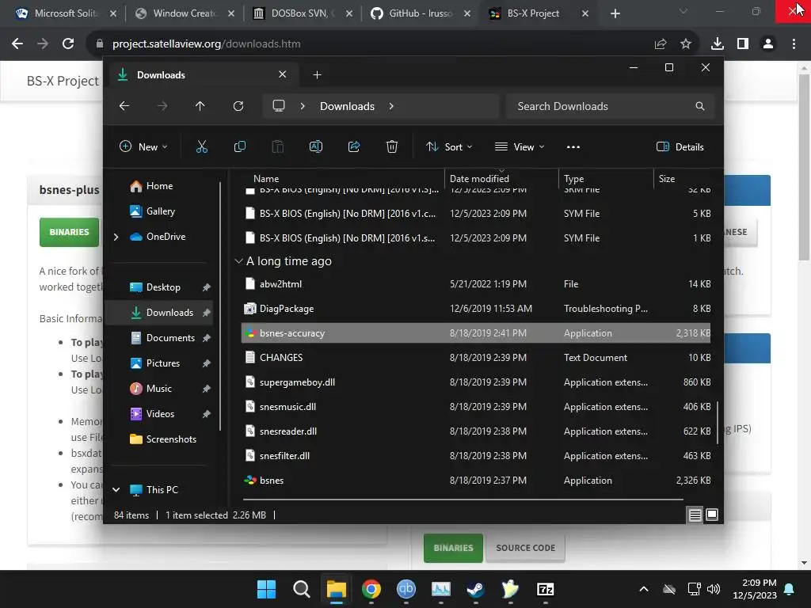Select snesreader.dll file
The width and height of the screenshot is (811, 608).
476,431
